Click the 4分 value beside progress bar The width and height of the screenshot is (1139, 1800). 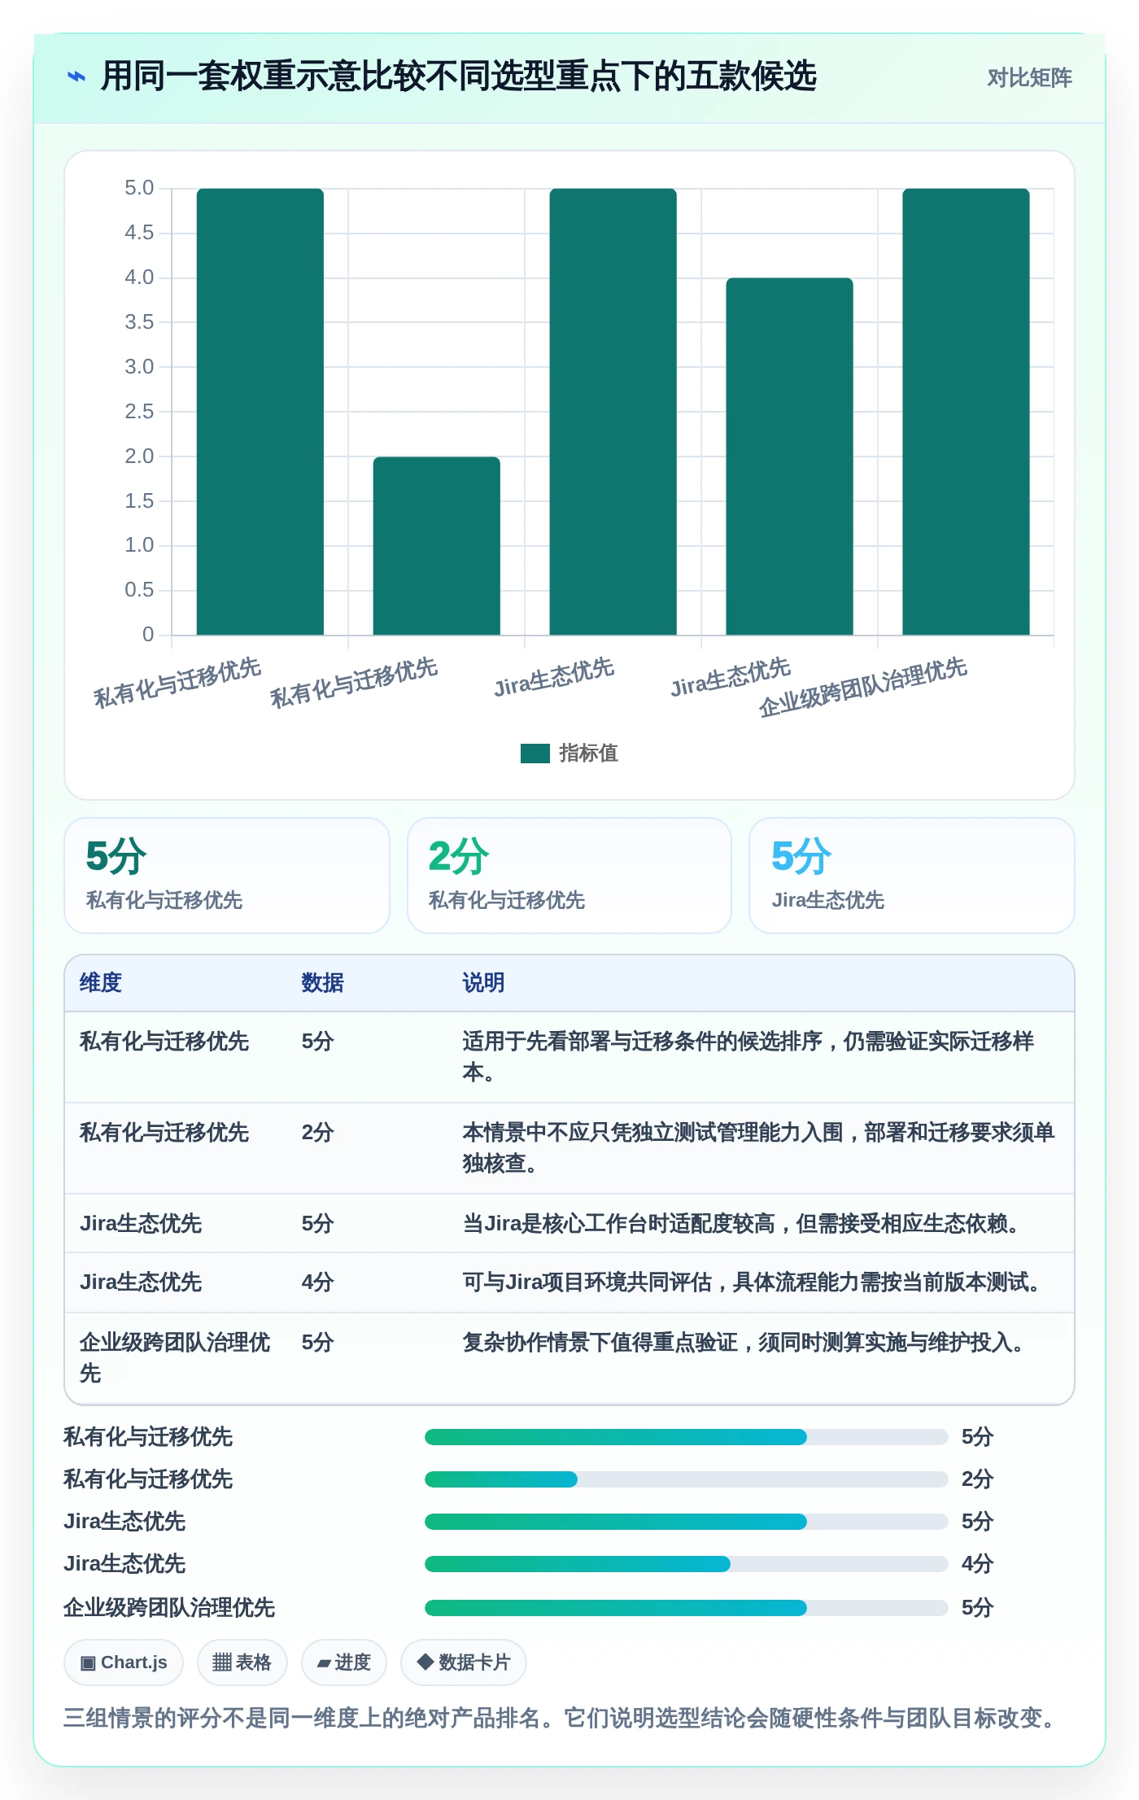click(977, 1564)
